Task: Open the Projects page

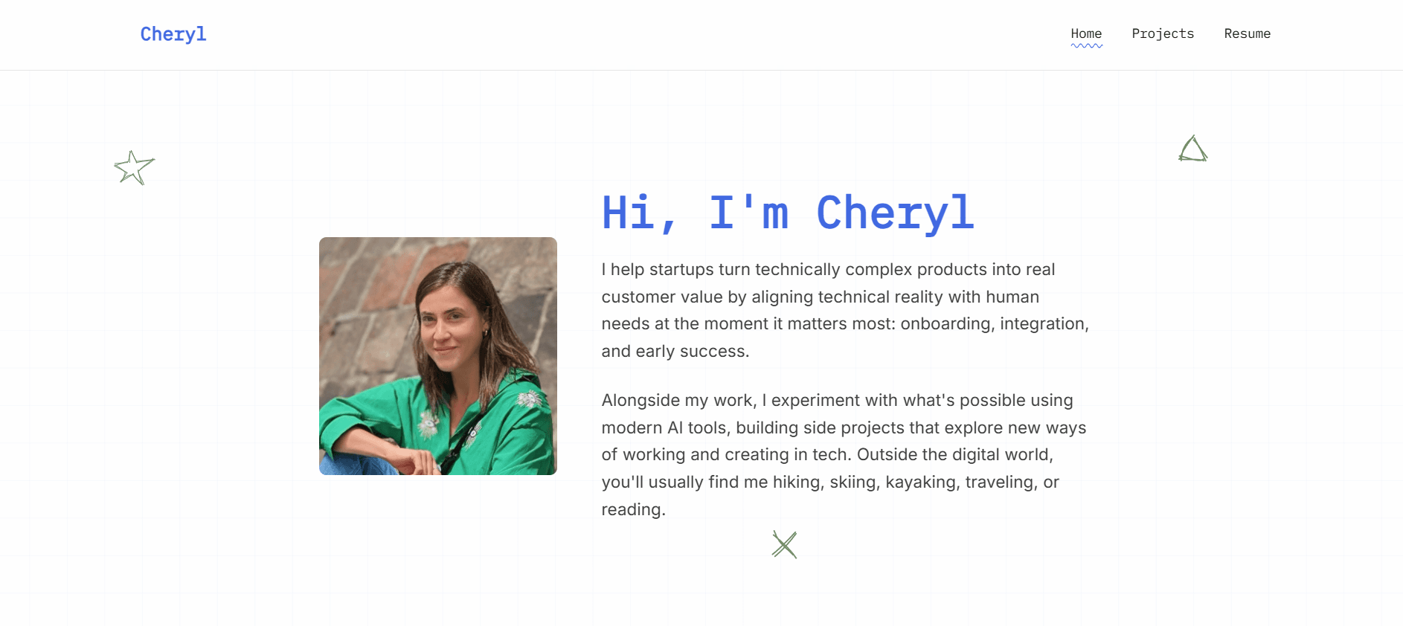Action: pyautogui.click(x=1163, y=33)
